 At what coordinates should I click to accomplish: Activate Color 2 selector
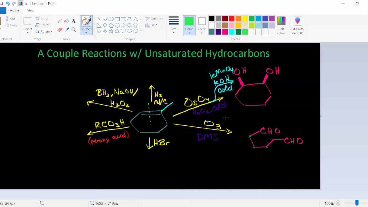click(202, 25)
